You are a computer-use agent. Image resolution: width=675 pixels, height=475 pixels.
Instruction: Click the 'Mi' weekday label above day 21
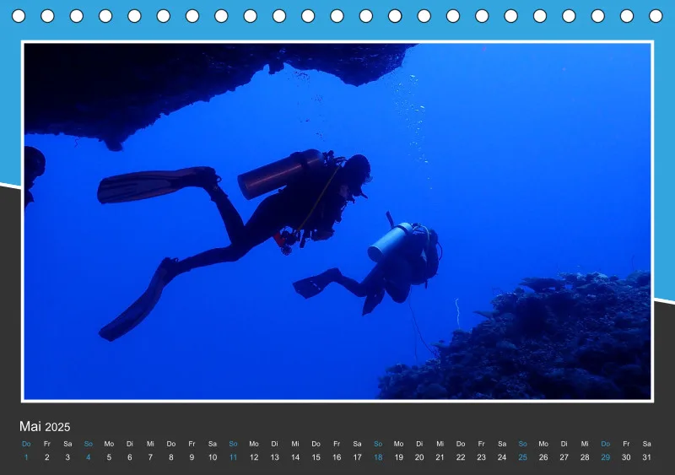pos(440,444)
